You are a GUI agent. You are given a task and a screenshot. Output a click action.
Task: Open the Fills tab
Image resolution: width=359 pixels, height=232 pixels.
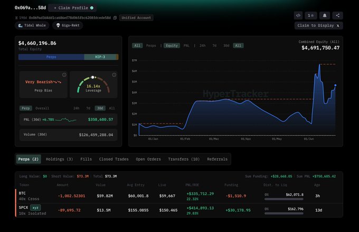click(86, 159)
